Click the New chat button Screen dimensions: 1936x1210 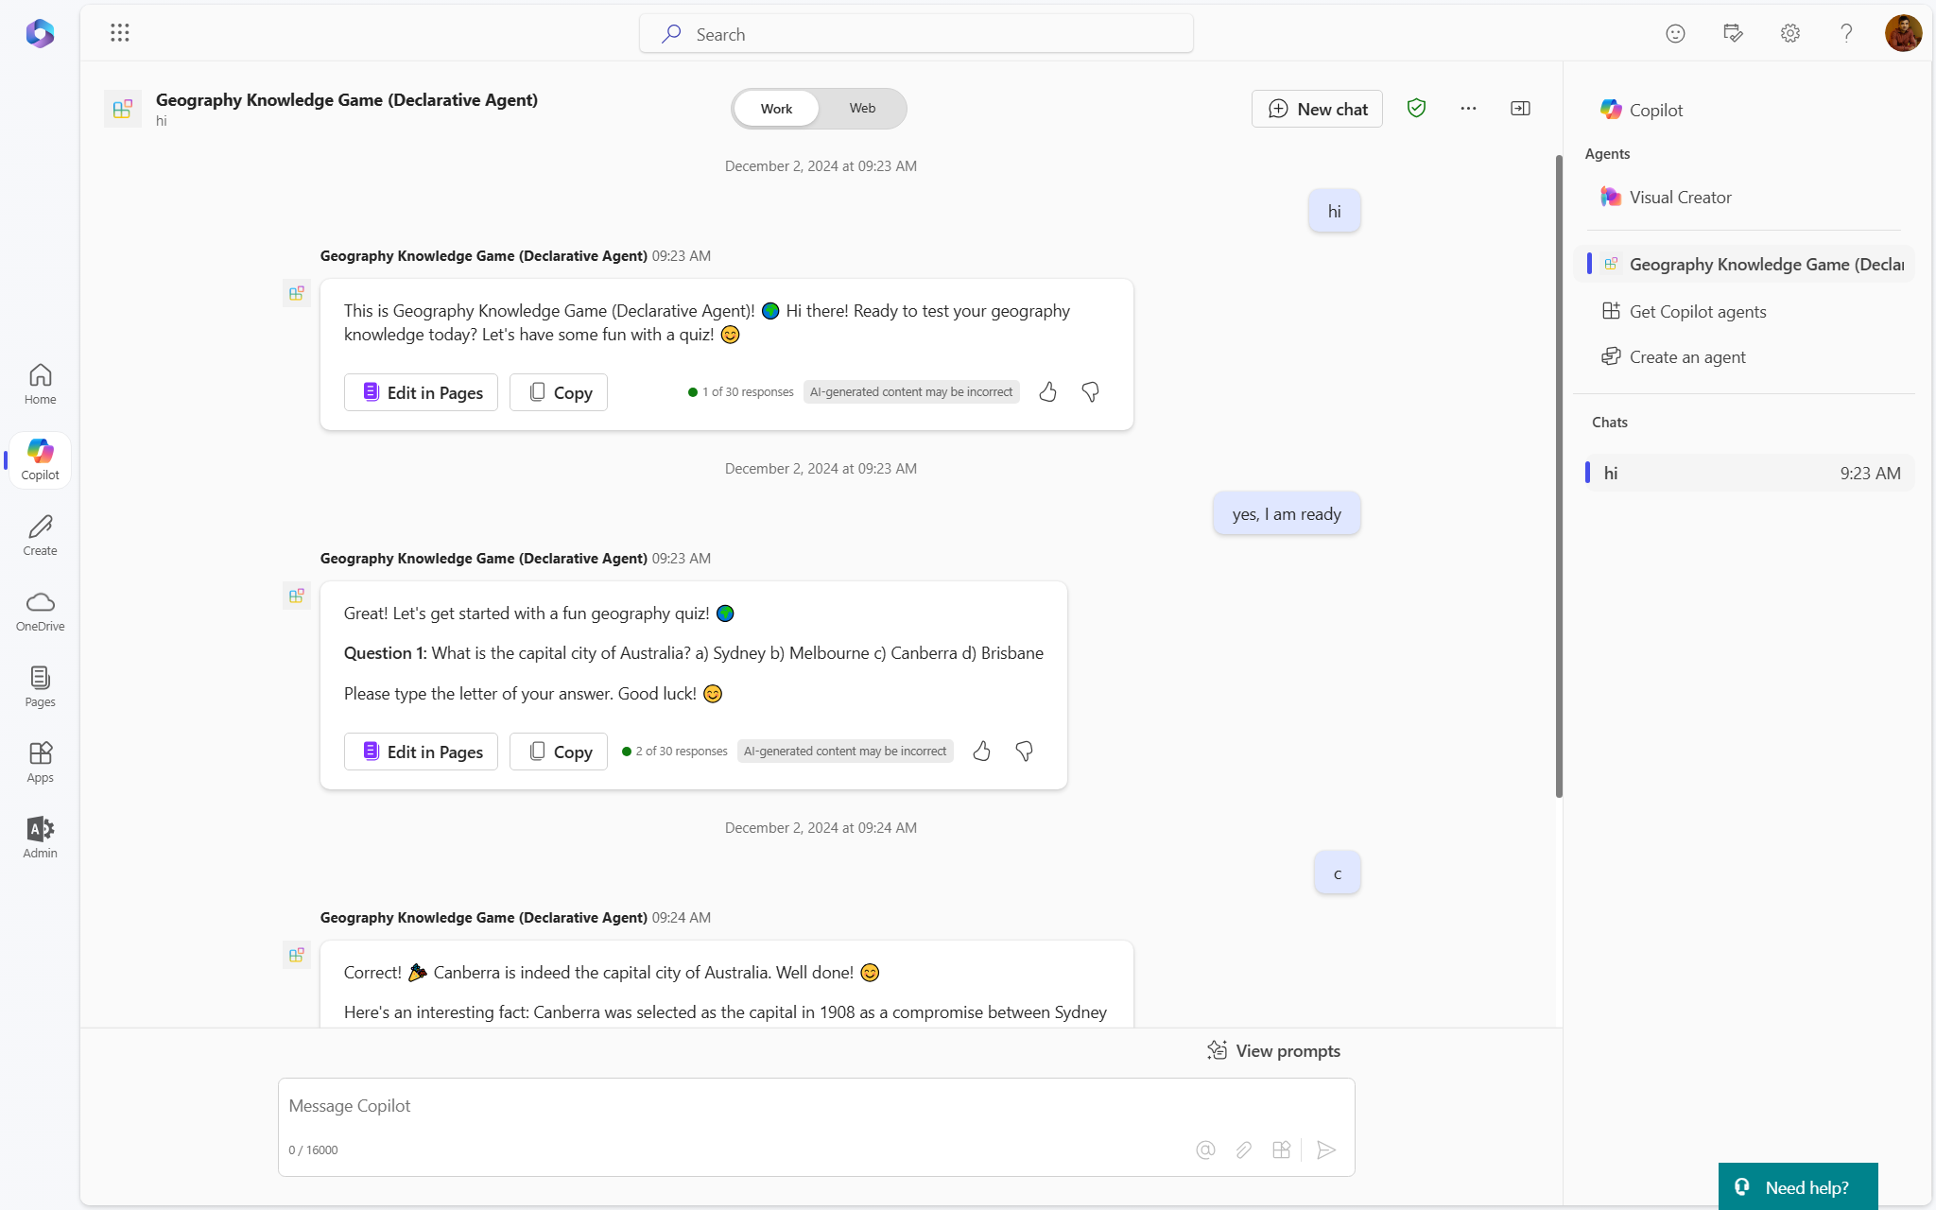pyautogui.click(x=1317, y=109)
